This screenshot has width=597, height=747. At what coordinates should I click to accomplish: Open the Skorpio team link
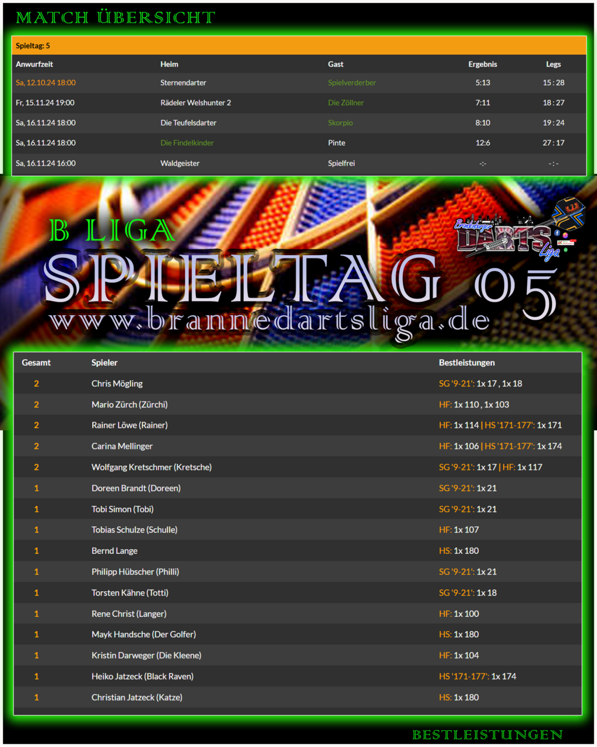(340, 123)
